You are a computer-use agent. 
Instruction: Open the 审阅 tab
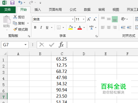pos(102,10)
